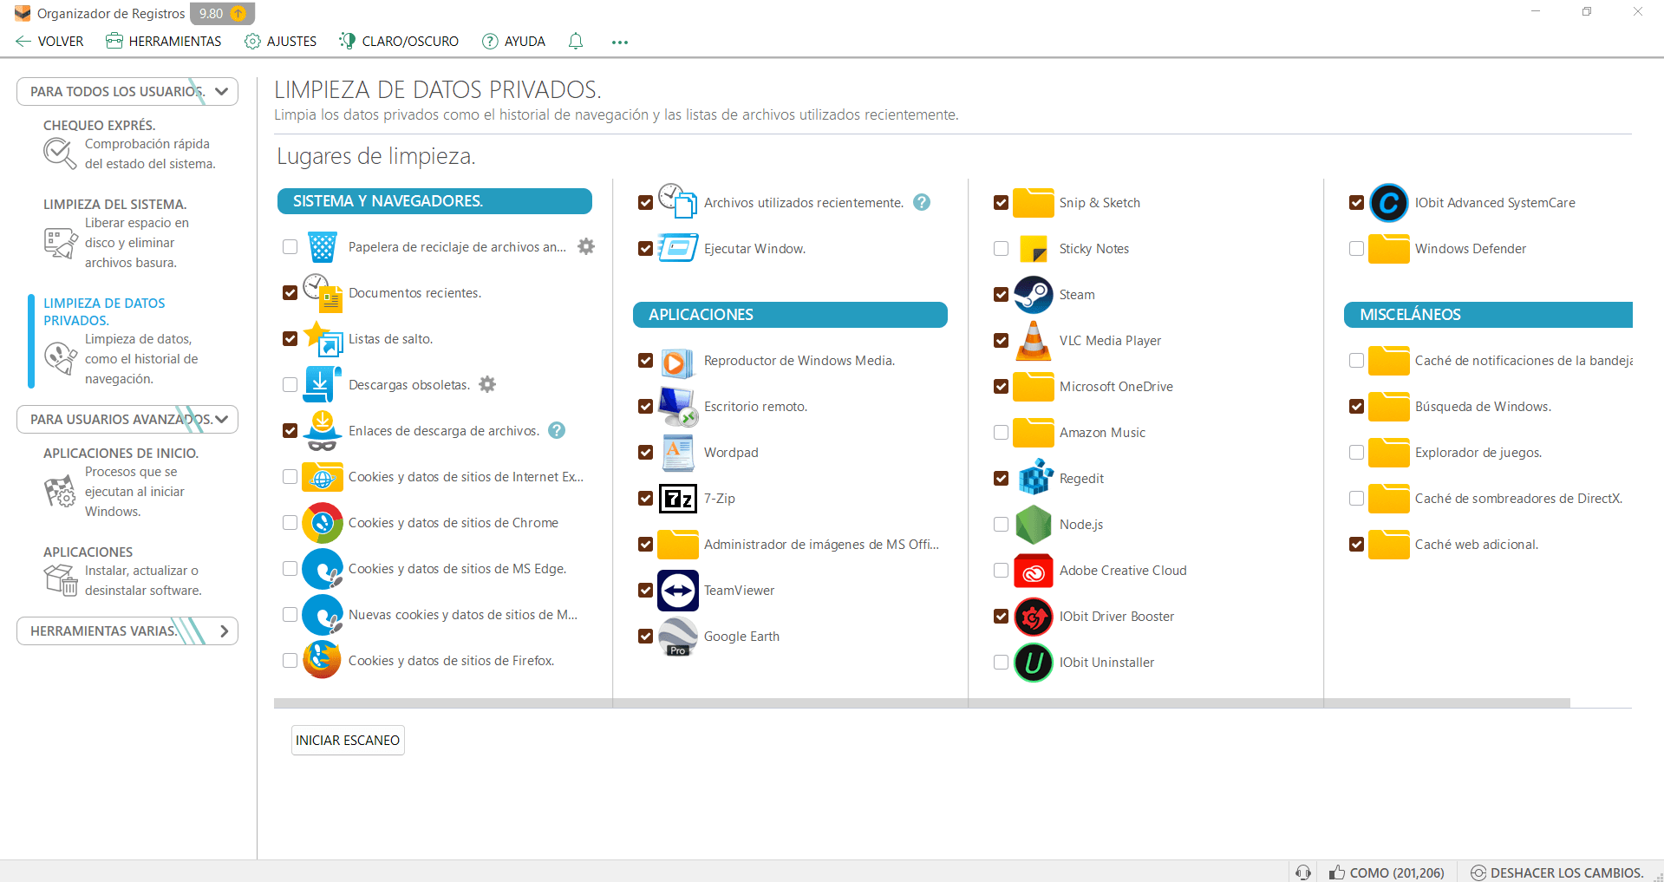Enable Papelera de reciclaje checkbox
The height and width of the screenshot is (882, 1664).
290,247
